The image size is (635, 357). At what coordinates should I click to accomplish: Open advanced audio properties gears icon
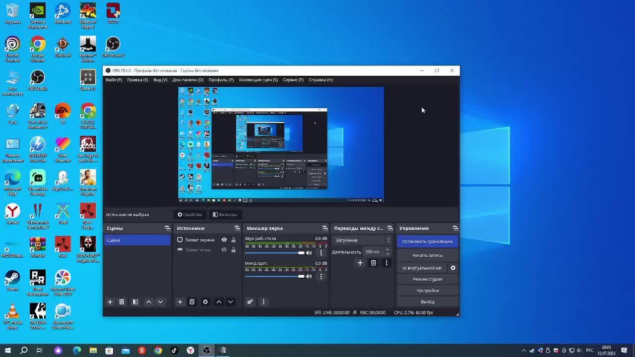(250, 302)
